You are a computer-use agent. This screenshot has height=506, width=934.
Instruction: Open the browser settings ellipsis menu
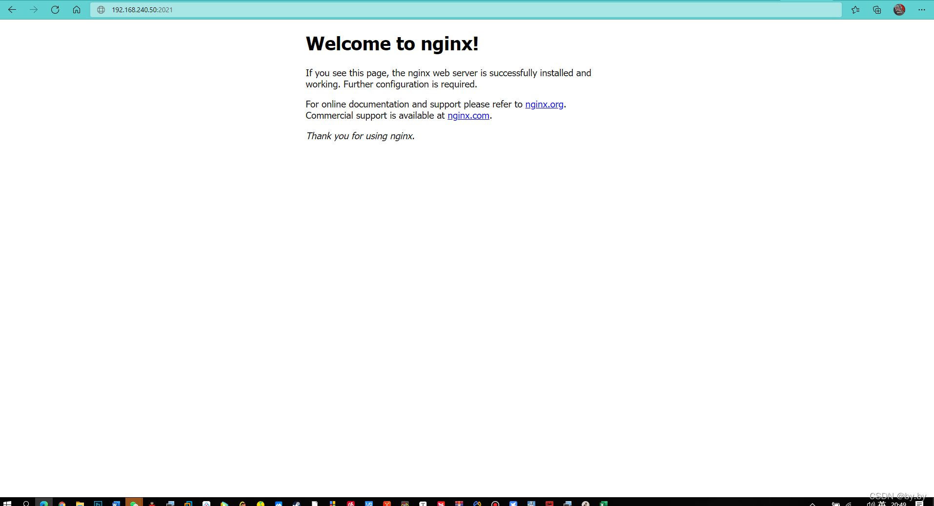click(x=921, y=10)
